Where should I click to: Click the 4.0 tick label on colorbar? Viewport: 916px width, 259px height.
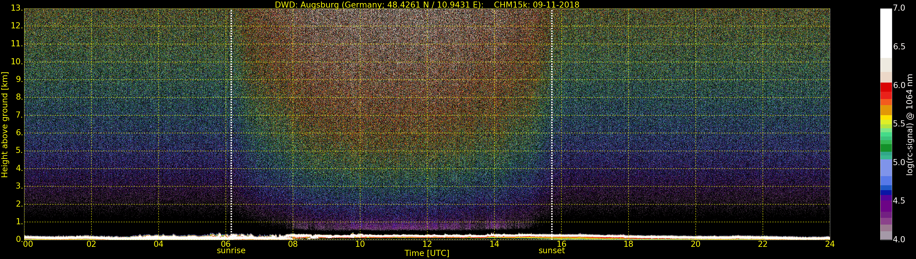click(899, 239)
